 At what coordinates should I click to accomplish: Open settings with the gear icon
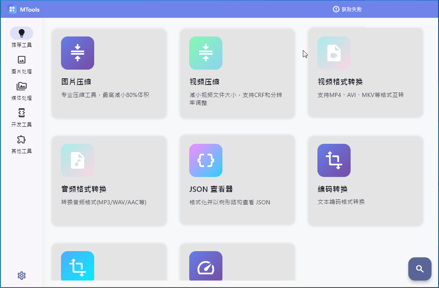click(x=22, y=276)
